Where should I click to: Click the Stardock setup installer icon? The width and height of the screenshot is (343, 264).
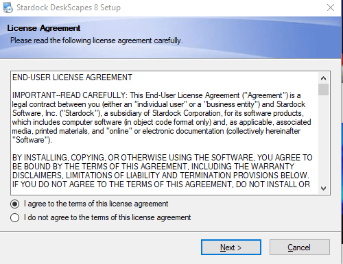pos(8,8)
